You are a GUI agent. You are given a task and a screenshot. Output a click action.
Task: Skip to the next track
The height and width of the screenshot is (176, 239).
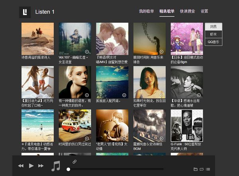[41, 166]
